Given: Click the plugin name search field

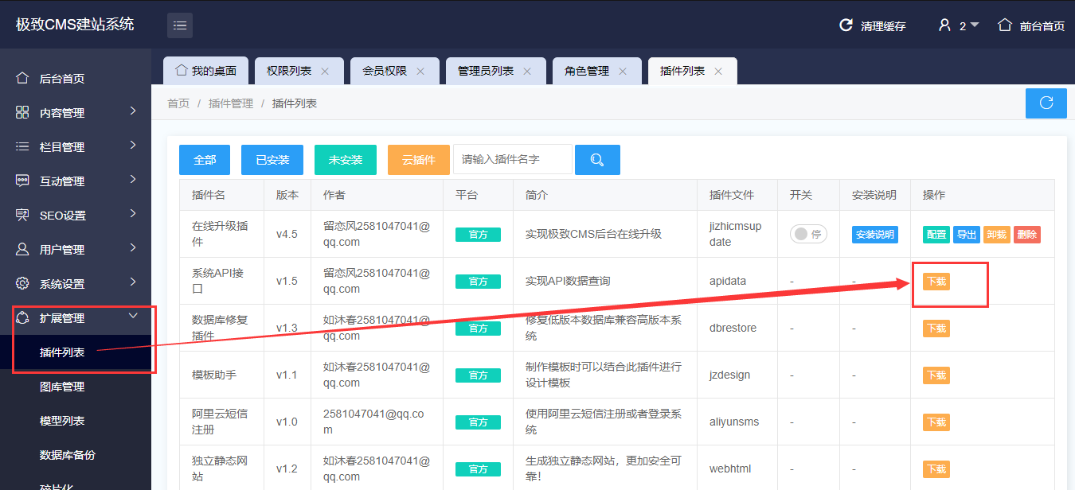Looking at the screenshot, I should click(513, 159).
